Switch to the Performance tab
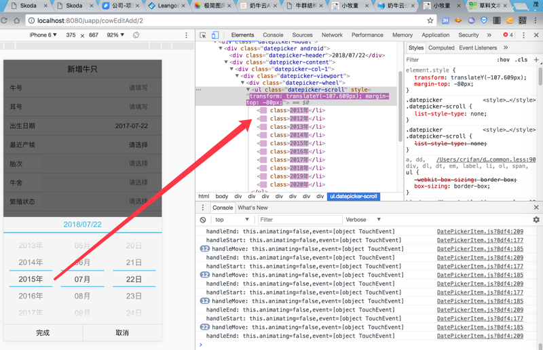Viewport: 543px width, 350px height. [367, 35]
